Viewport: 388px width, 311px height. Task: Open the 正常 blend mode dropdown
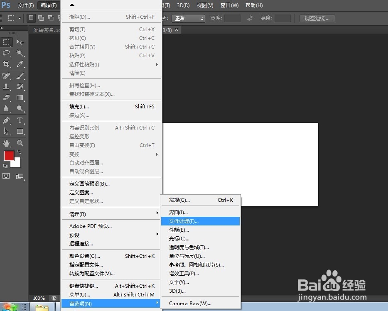click(188, 18)
